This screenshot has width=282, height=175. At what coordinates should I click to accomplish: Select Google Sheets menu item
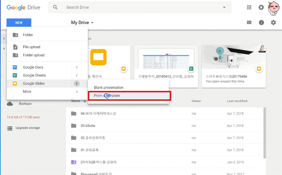point(39,75)
